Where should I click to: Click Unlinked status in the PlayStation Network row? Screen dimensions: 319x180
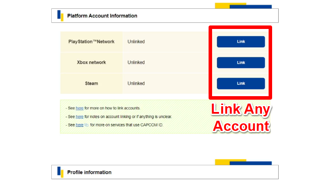click(136, 42)
